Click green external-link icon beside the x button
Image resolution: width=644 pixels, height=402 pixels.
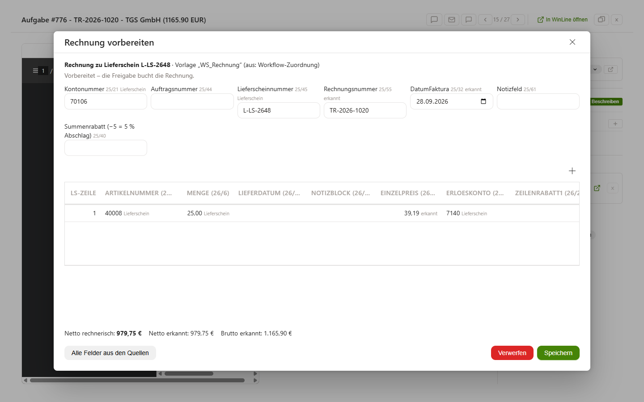point(597,188)
